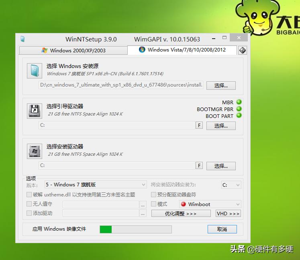Click the installation drive C: path field

pos(117,165)
